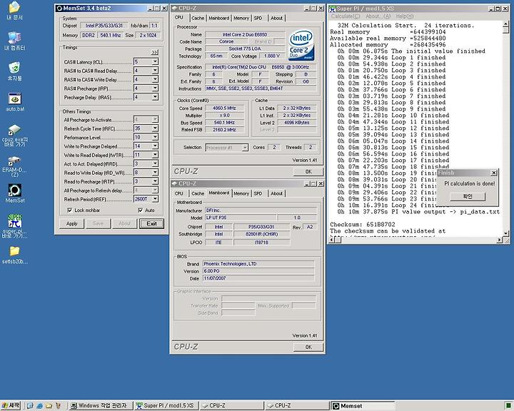Confirm the PI calculation is done dialog

point(468,196)
